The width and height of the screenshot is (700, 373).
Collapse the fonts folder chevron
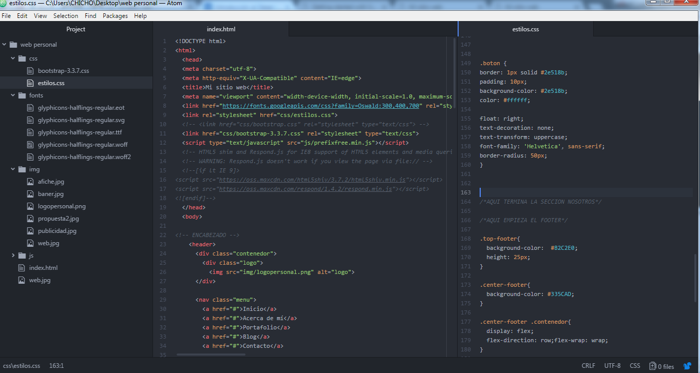pyautogui.click(x=13, y=95)
